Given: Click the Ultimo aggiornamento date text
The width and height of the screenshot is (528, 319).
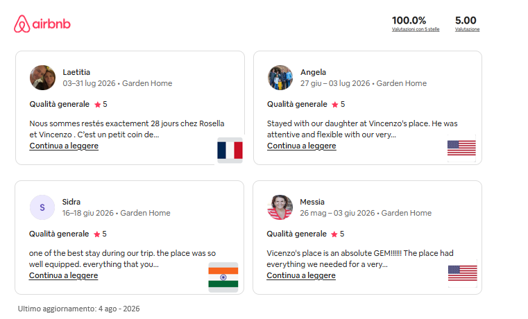Looking at the screenshot, I should (79, 309).
